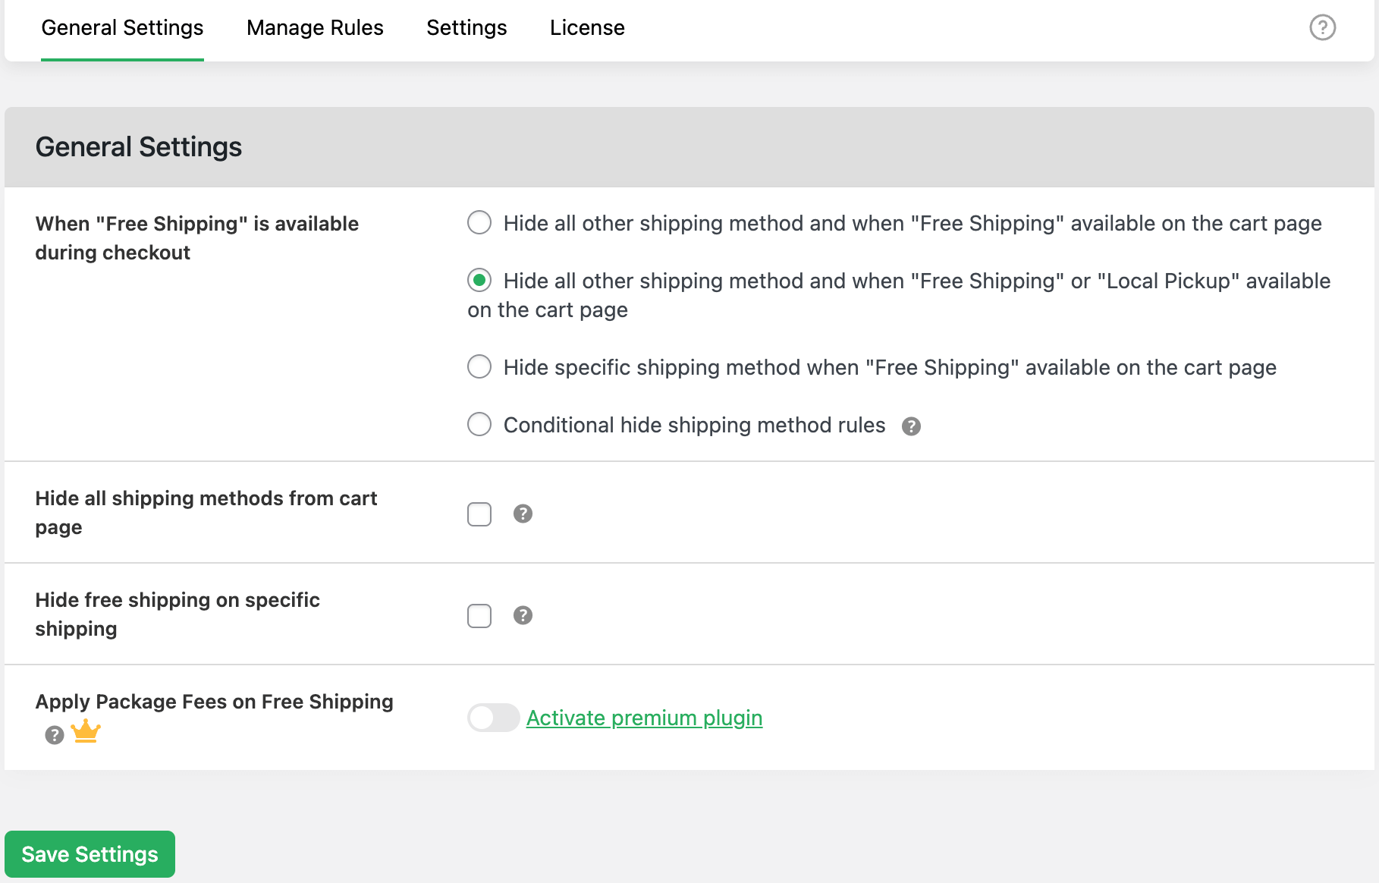Open the License tab
The image size is (1379, 883).
587,28
